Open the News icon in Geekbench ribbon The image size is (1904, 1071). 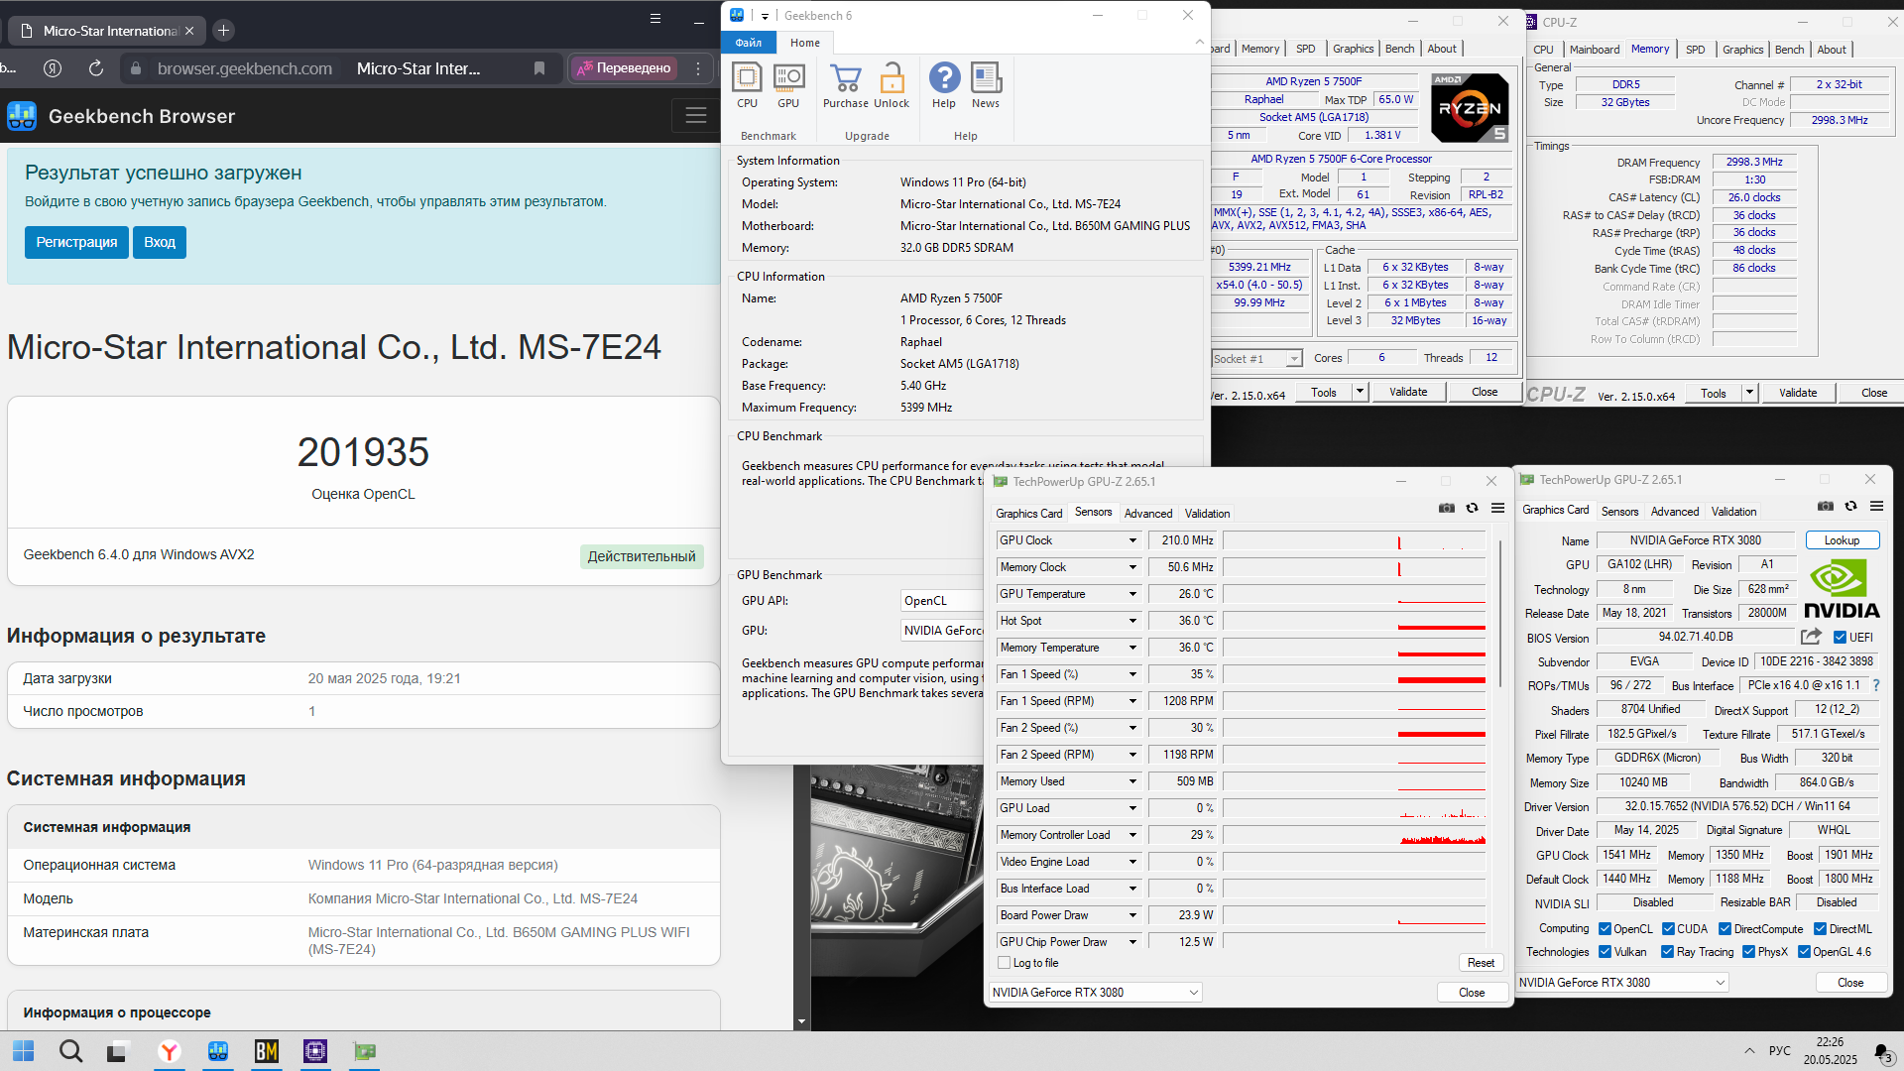pos(986,85)
